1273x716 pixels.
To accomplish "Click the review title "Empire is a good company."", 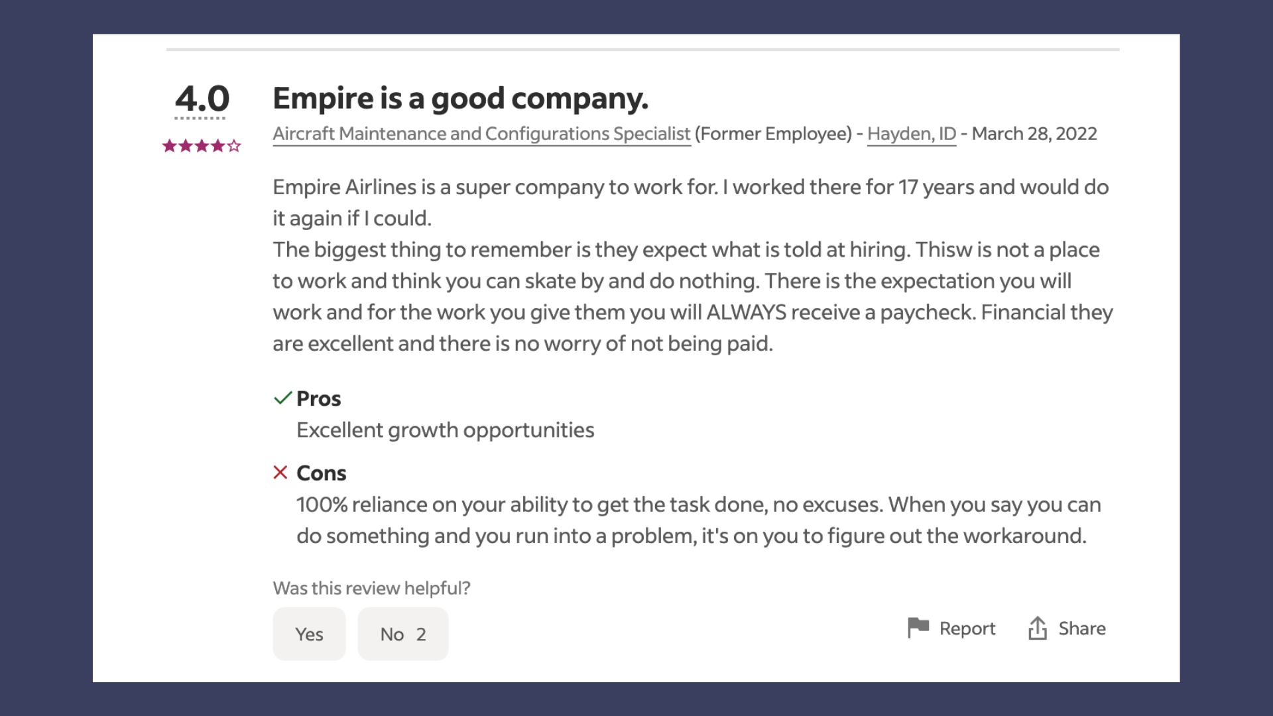I will pos(460,98).
